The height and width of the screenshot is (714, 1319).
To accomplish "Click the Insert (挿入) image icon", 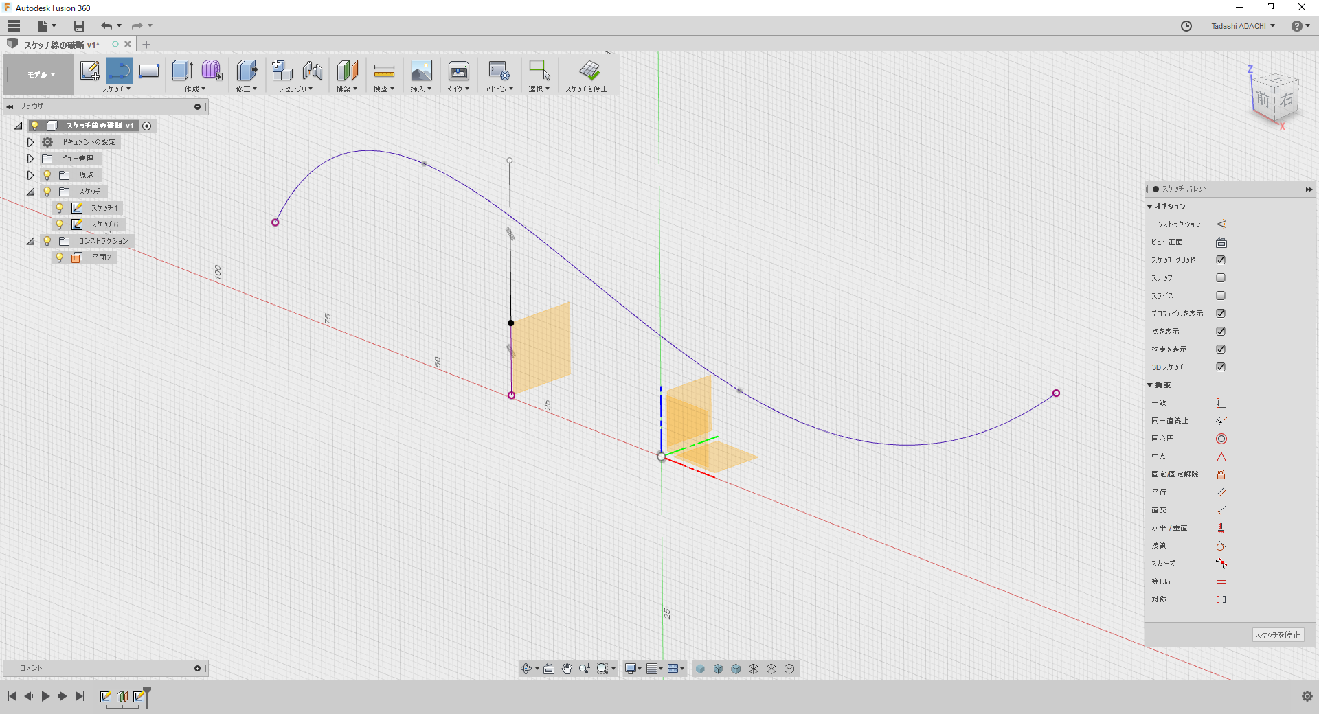I will click(421, 70).
